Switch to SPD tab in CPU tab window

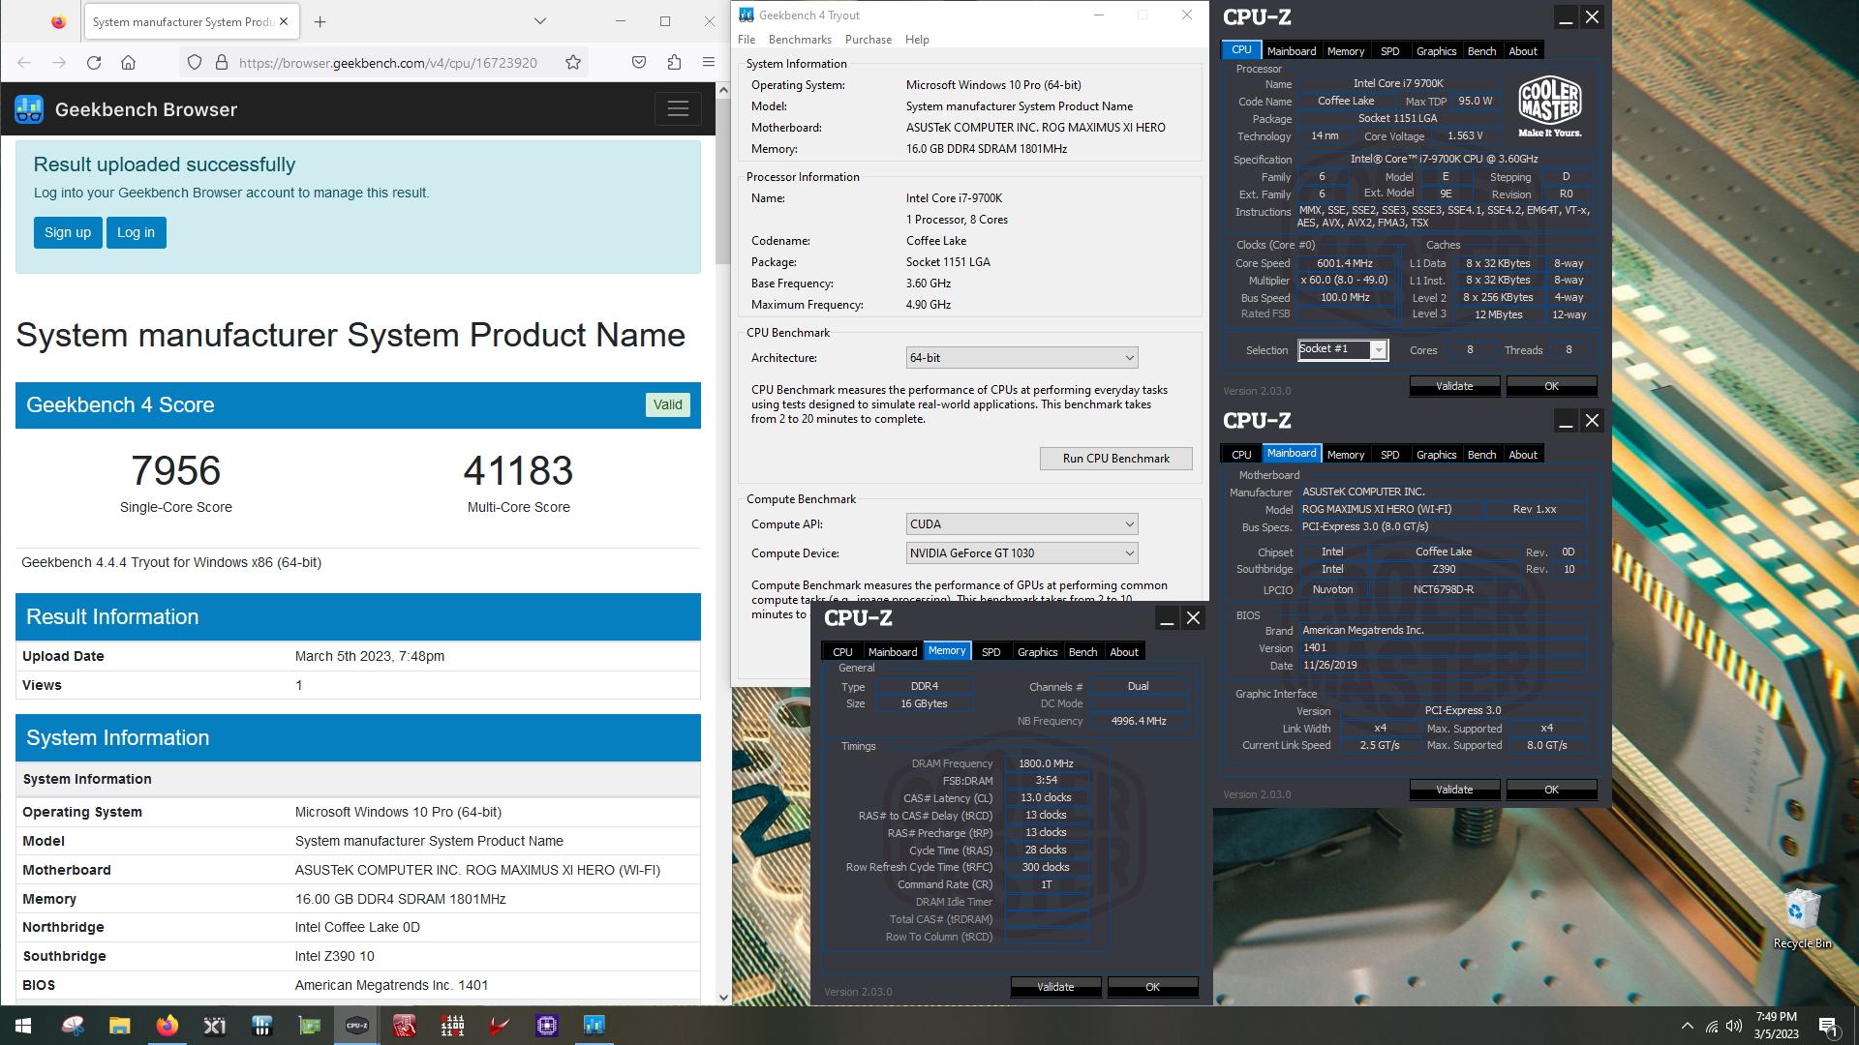(1389, 51)
